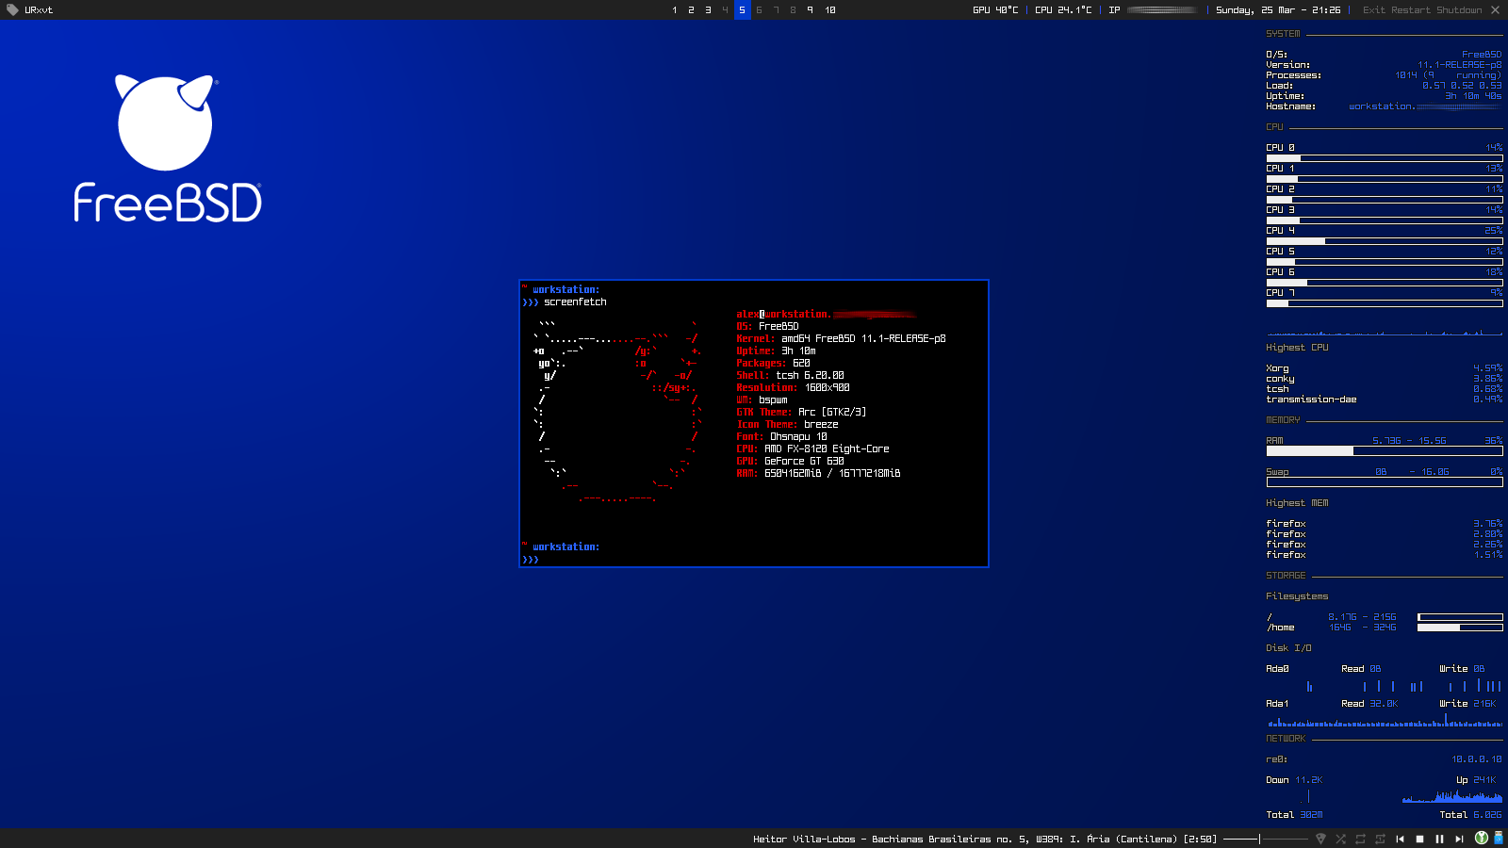Viewport: 1508px width, 848px height.
Task: Switch to workspace 6
Action: 759,10
